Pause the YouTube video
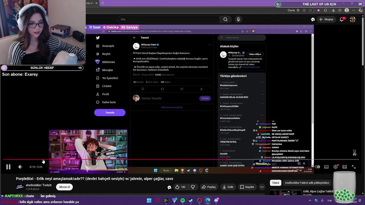The height and width of the screenshot is (205, 365). tap(8, 167)
